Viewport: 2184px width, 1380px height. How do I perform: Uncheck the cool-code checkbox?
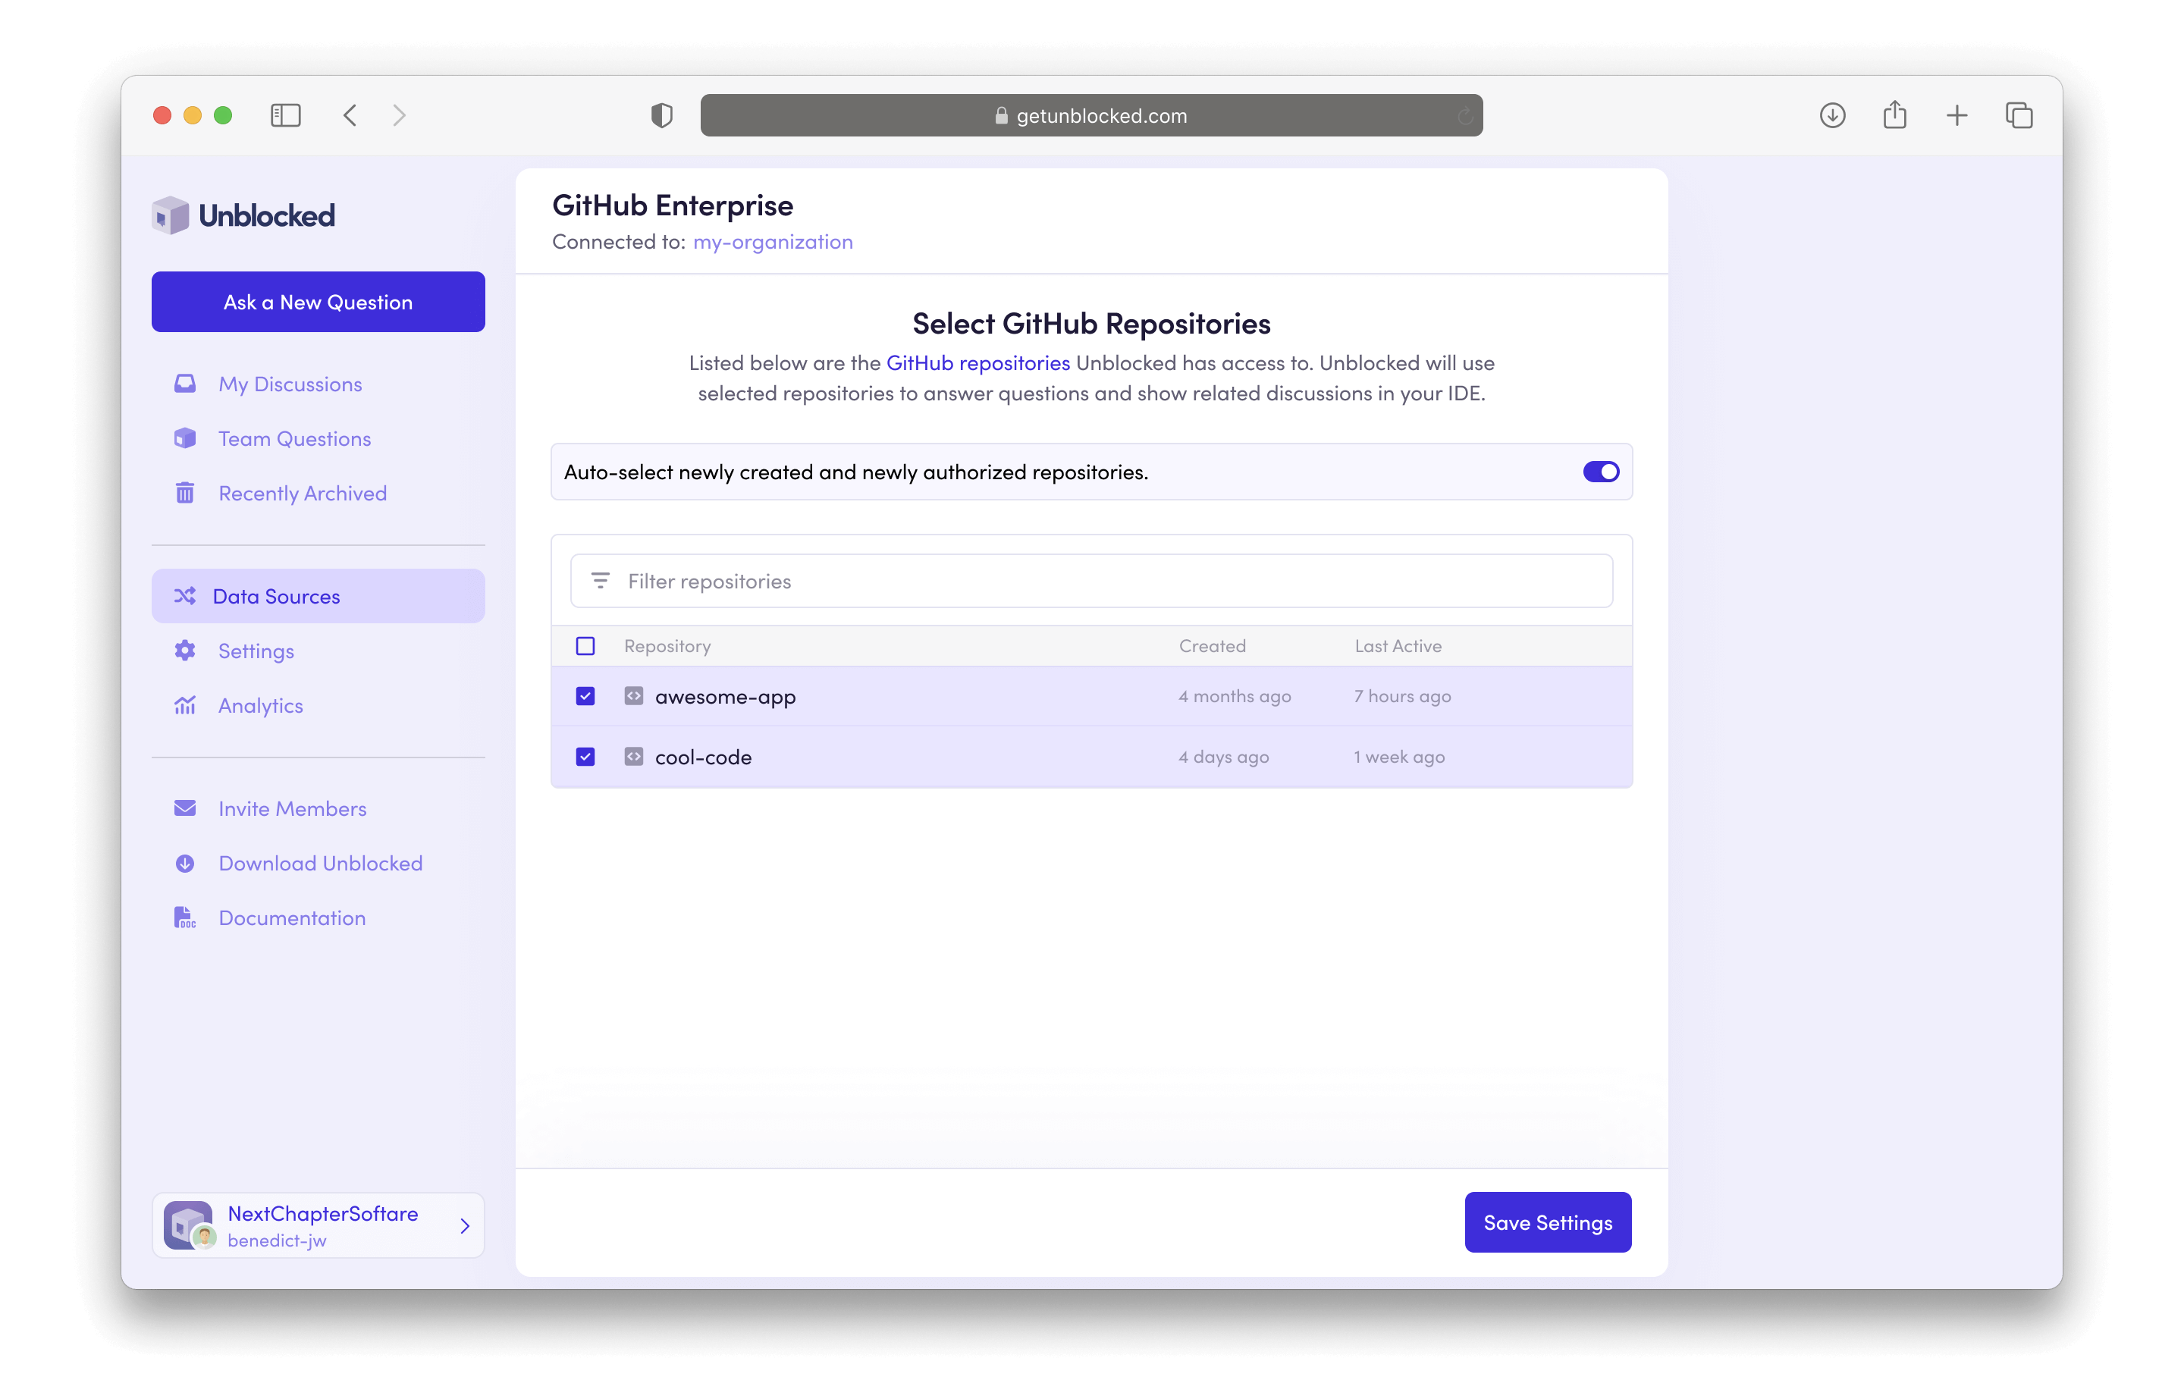[585, 756]
